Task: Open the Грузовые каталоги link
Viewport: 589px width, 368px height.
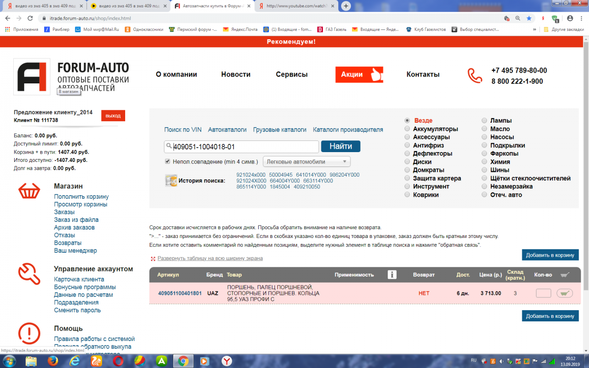Action: (x=280, y=130)
